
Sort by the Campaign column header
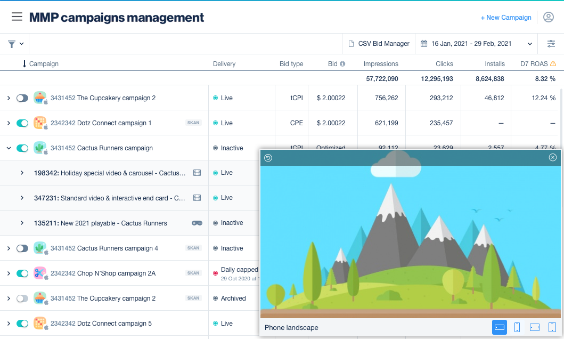click(43, 64)
